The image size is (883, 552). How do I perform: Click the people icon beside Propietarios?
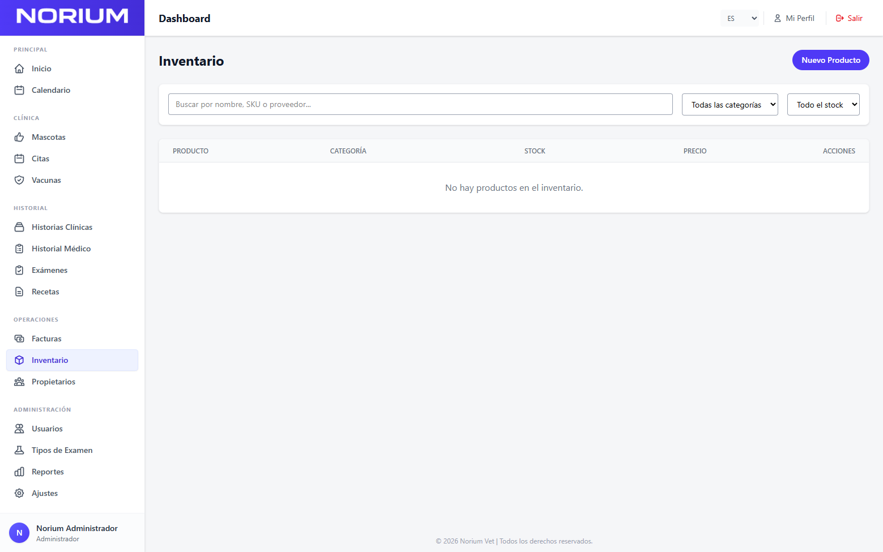(19, 382)
